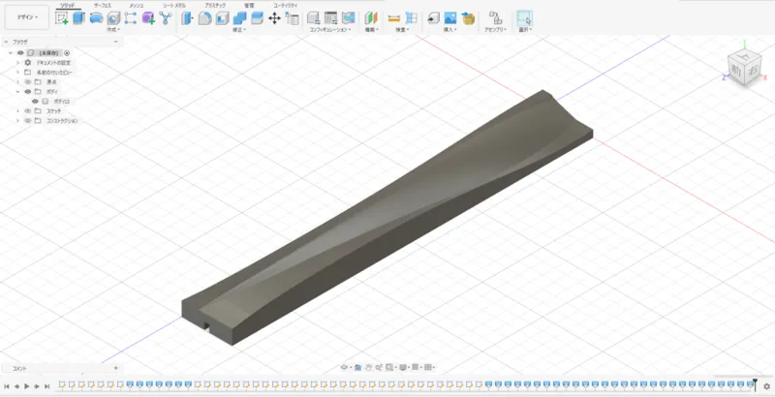Collapse the root component tree node
This screenshot has width=775, height=397.
[11, 53]
